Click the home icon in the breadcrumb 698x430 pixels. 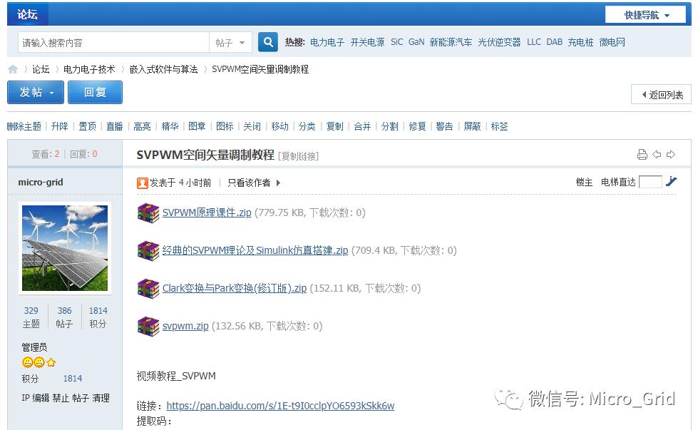[13, 69]
